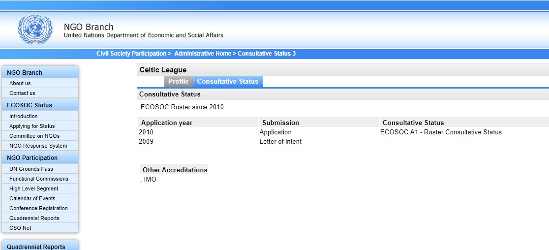Select the Consultative Status tab
549x250 pixels.
tap(228, 81)
